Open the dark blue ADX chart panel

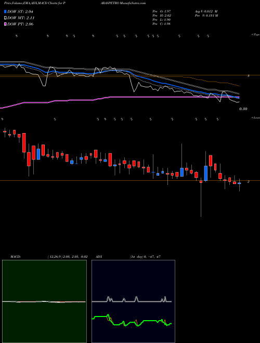[133, 301]
